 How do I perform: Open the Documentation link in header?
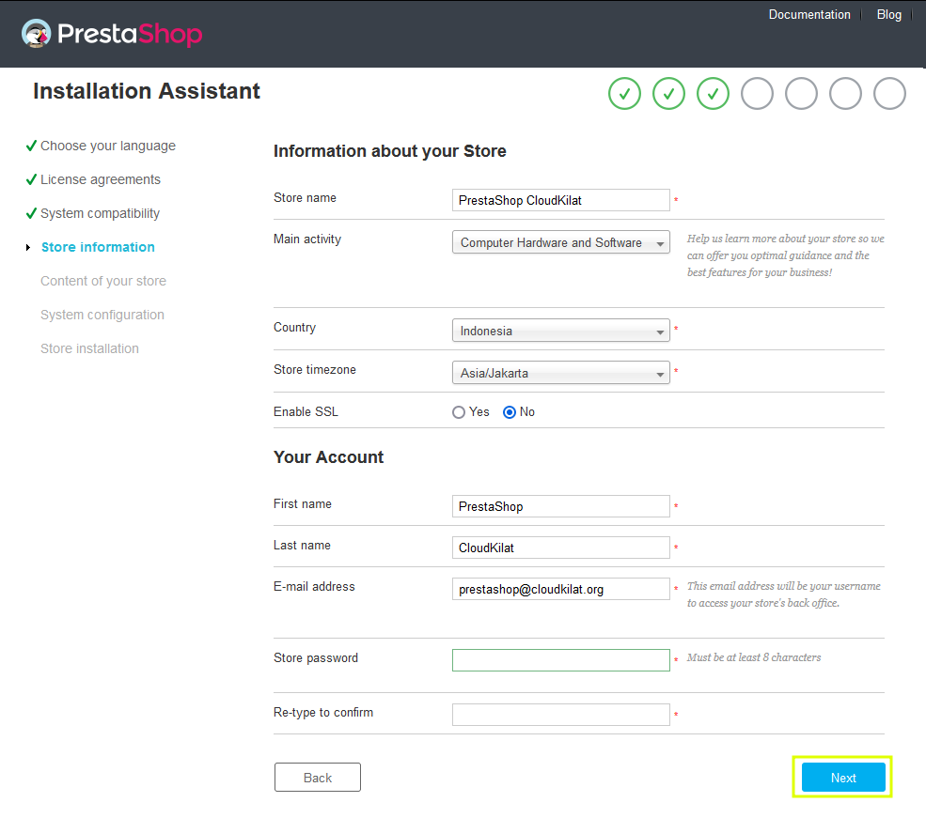click(809, 15)
